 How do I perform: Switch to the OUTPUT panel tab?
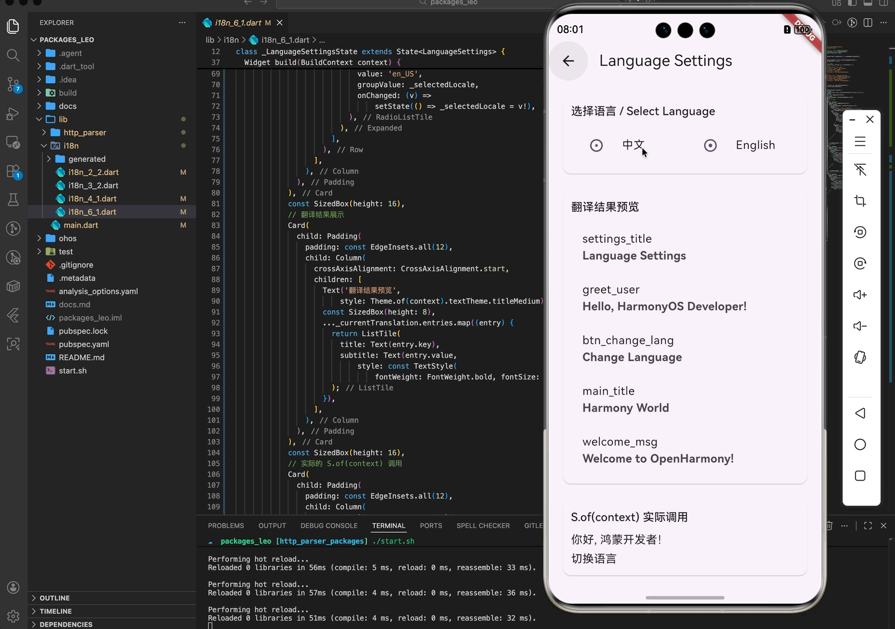272,526
